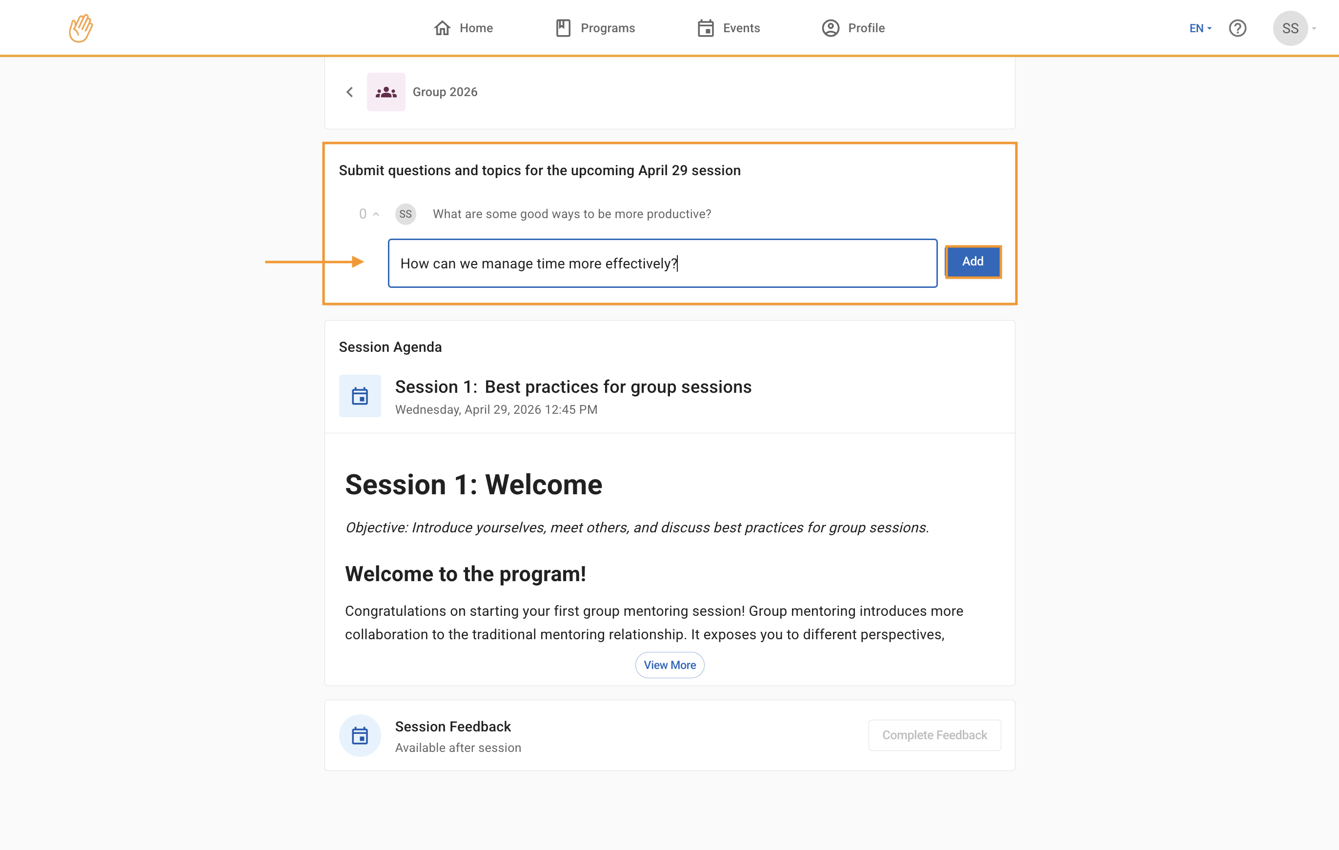Click the Complete Feedback button
The image size is (1339, 850).
pos(934,735)
